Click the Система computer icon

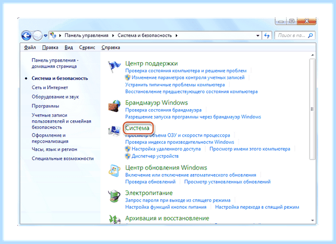114,131
